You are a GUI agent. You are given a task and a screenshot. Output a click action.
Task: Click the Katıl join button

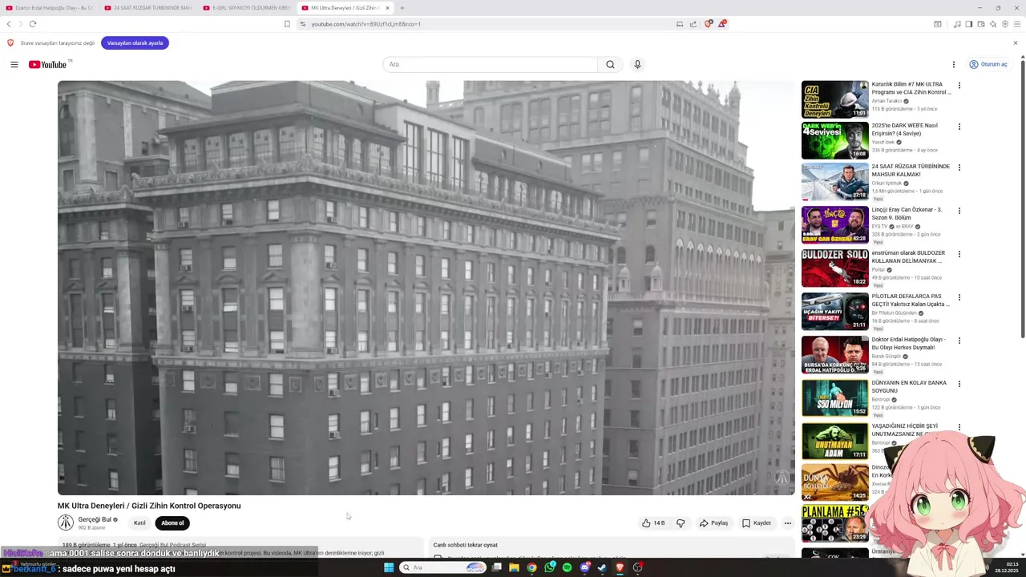pos(139,523)
